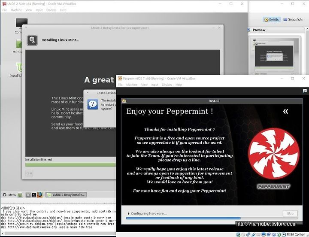This screenshot has height=237, width=309.
Task: Click the keyboard capture arrow icon beside Right Control
Action: 284,234
